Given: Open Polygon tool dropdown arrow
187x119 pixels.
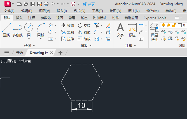Looking at the screenshot, I should coord(56,25).
